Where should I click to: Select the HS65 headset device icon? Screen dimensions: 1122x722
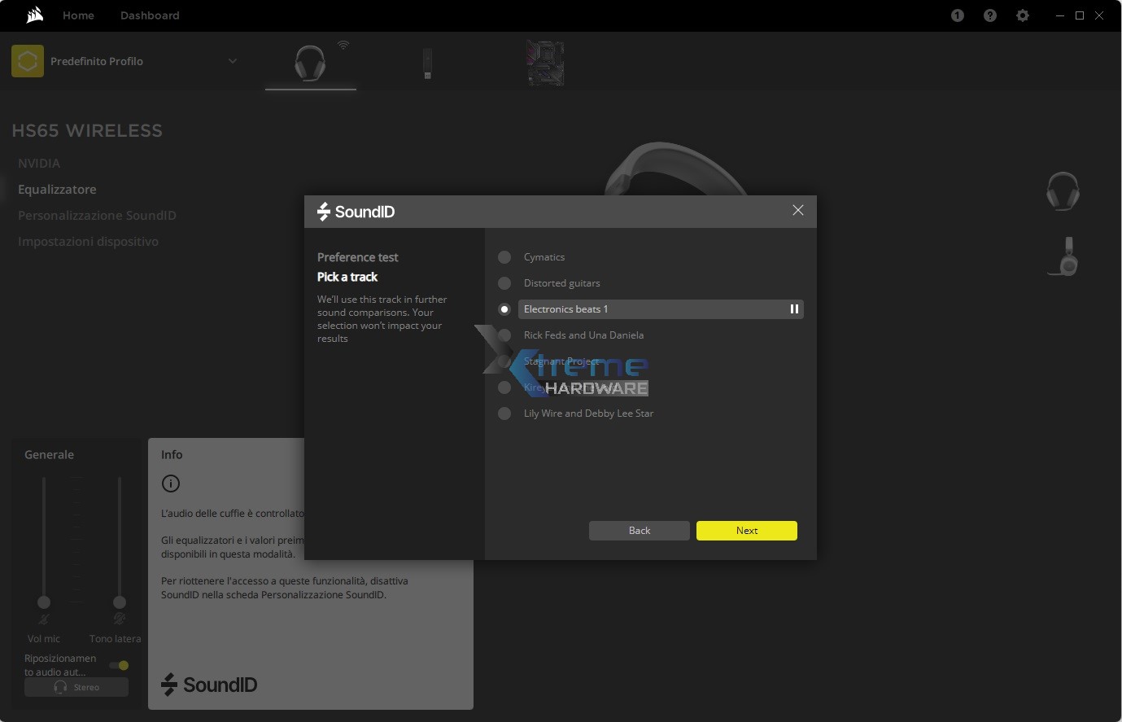point(310,63)
